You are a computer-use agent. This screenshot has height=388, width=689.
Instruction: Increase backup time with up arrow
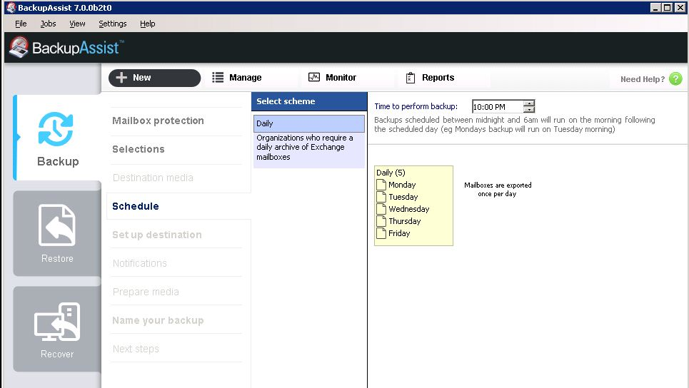pos(528,103)
